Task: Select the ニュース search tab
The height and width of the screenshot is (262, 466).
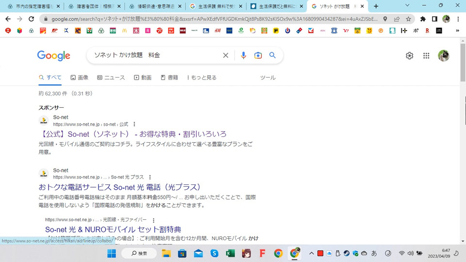Action: tap(111, 78)
